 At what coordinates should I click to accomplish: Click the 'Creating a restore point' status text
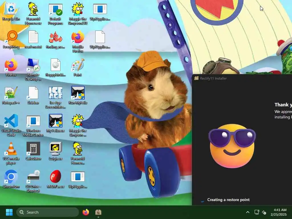coord(228,200)
